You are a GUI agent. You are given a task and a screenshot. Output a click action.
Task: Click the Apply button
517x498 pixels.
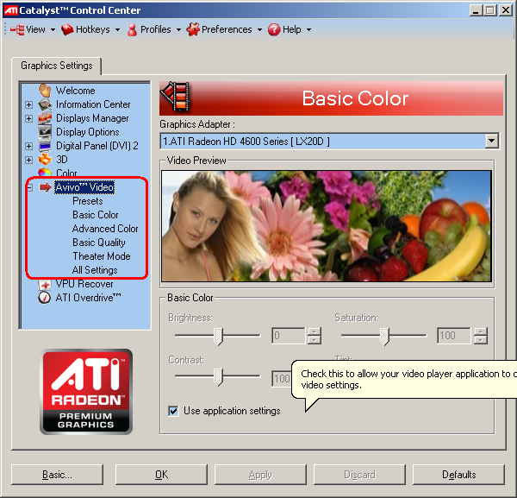(x=260, y=475)
